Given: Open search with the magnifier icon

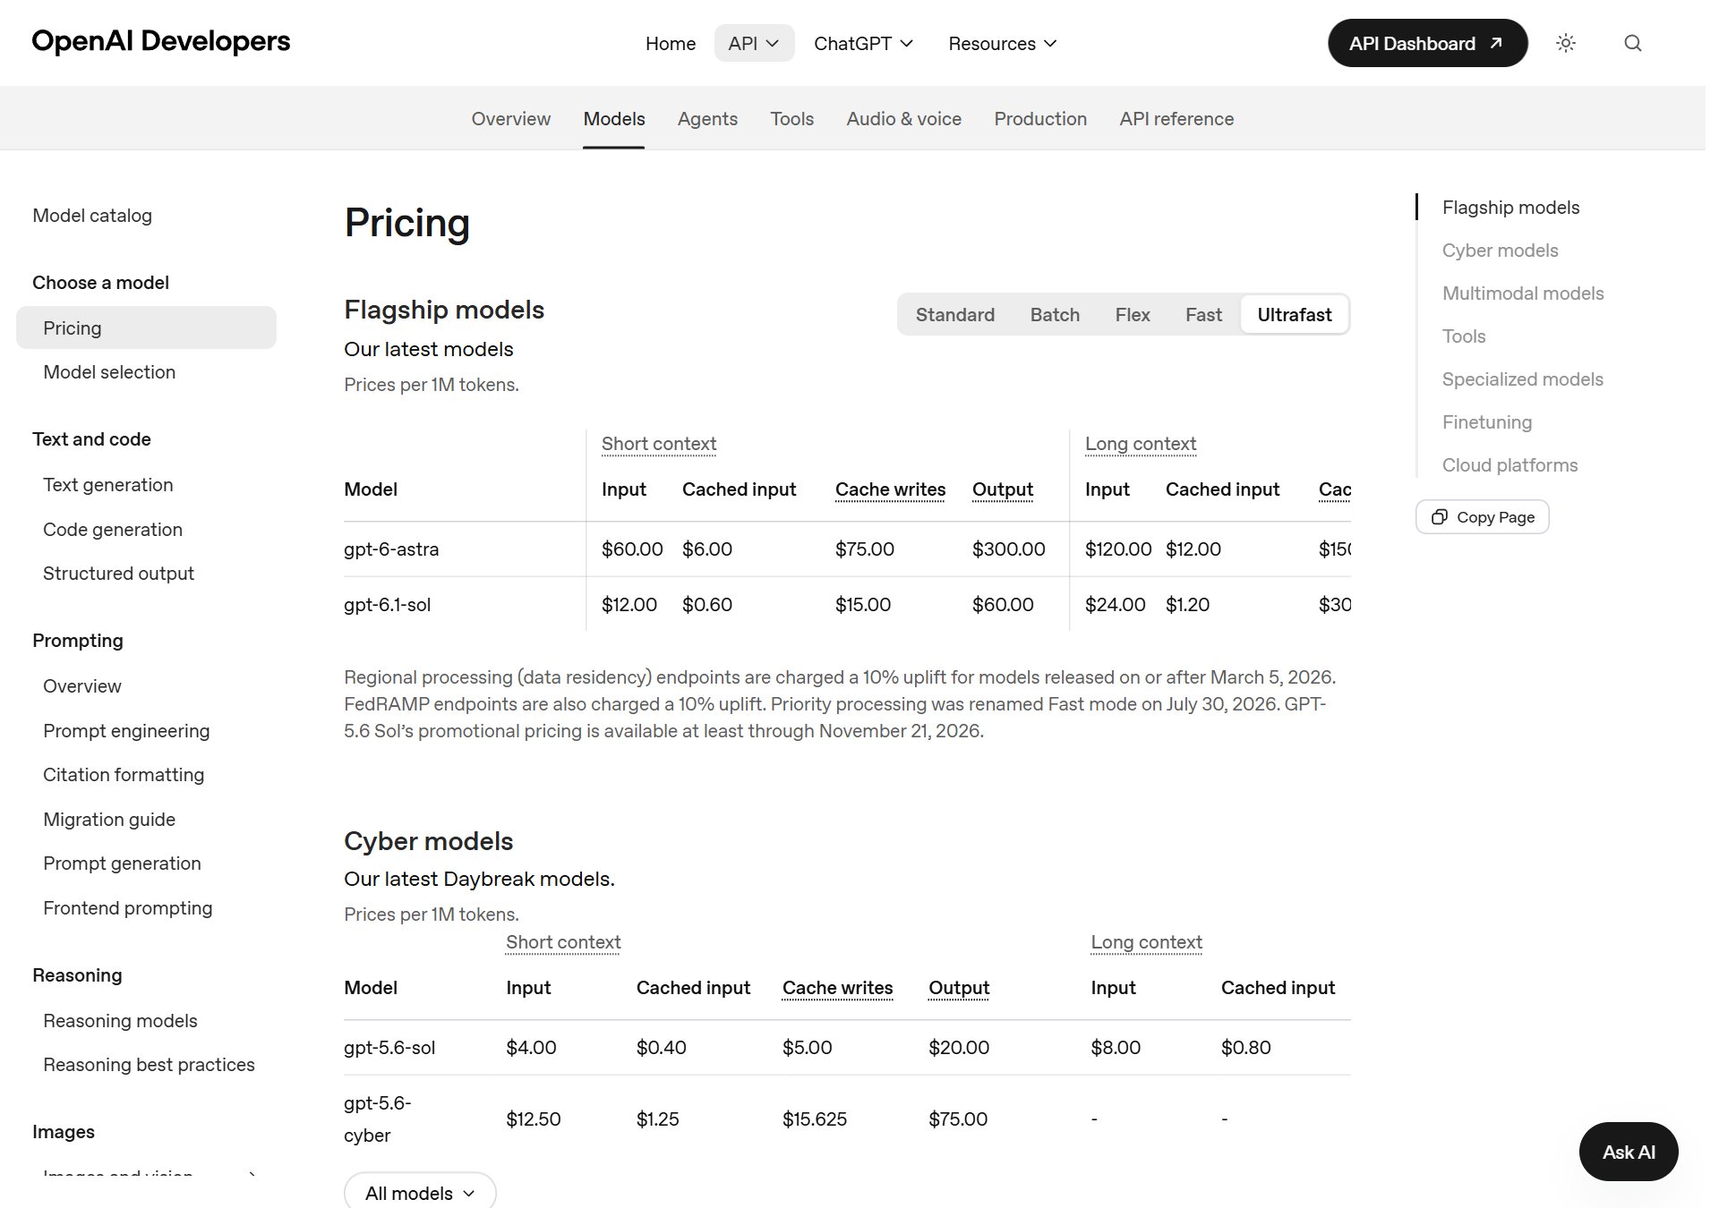Looking at the screenshot, I should (1633, 43).
